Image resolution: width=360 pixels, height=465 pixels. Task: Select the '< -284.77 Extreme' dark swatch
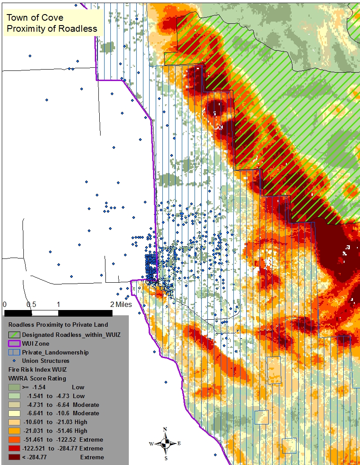[14, 457]
